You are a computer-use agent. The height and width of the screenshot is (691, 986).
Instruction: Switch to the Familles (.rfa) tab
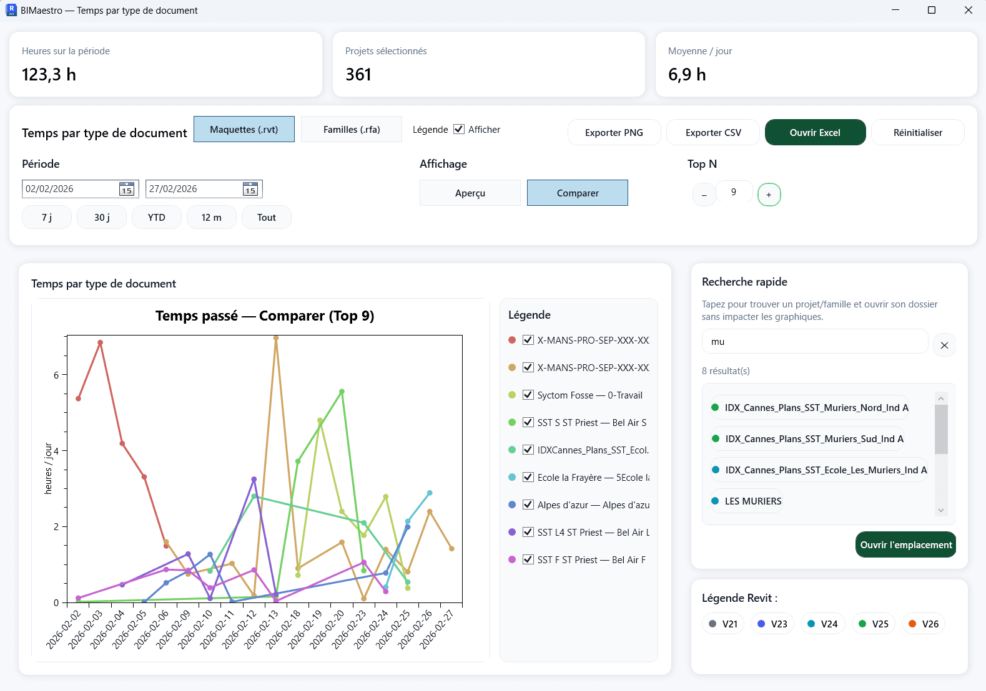click(x=351, y=129)
